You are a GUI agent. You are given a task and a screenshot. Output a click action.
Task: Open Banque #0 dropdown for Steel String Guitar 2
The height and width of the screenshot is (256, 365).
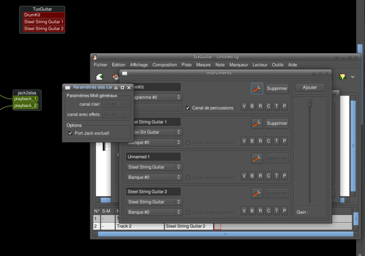(x=155, y=212)
